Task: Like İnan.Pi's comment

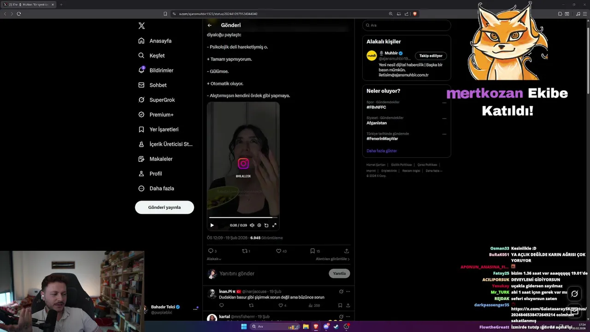Action: (282, 305)
